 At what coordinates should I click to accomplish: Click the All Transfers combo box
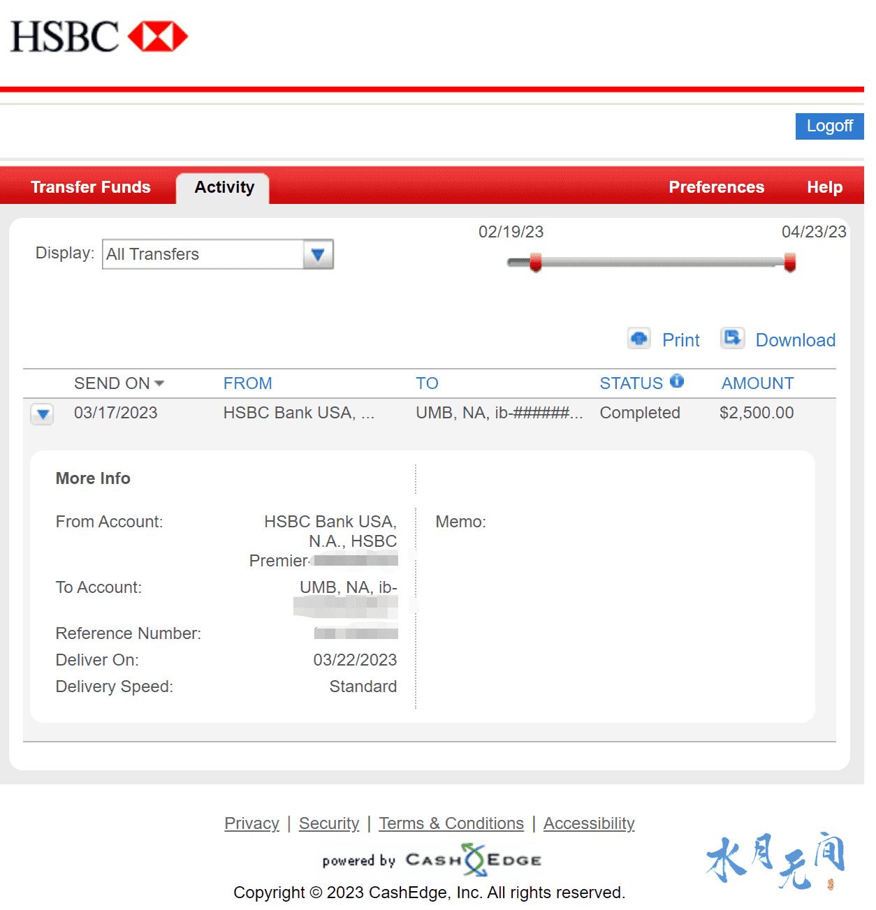click(217, 254)
